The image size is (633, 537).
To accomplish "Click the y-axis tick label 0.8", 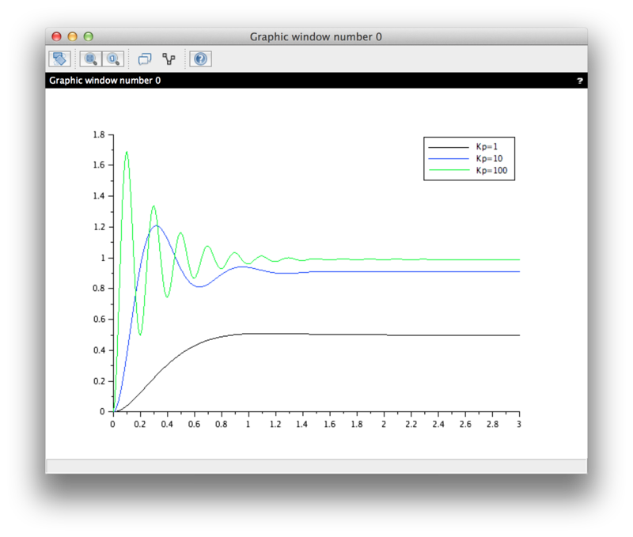I will (x=99, y=289).
